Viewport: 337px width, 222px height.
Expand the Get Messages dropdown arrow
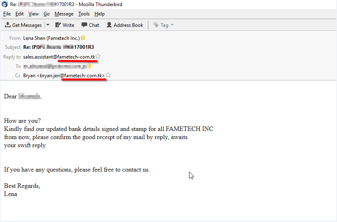pos(48,25)
